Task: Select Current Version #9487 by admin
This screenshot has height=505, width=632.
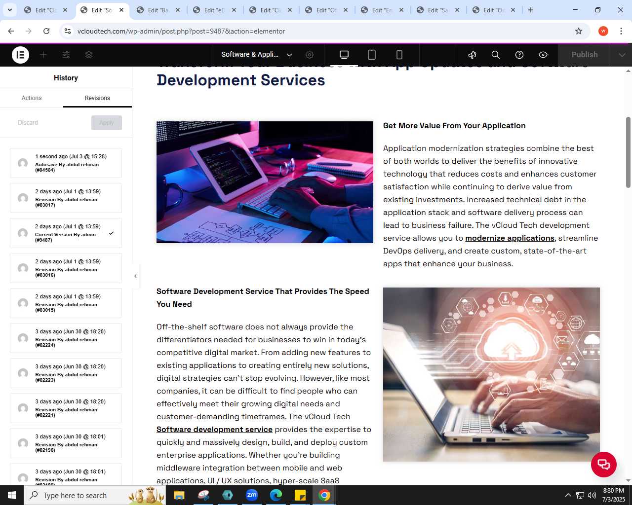Action: coord(66,233)
